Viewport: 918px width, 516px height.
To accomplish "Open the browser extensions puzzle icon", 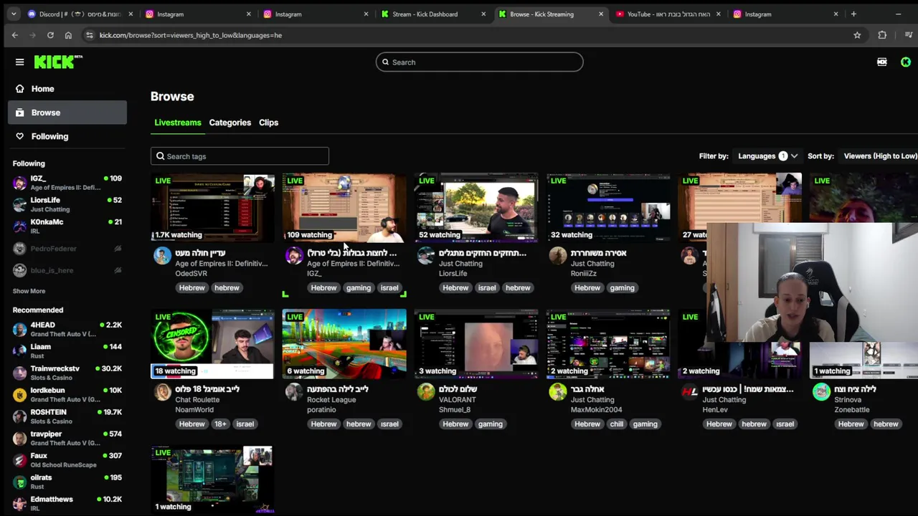I will coord(882,35).
